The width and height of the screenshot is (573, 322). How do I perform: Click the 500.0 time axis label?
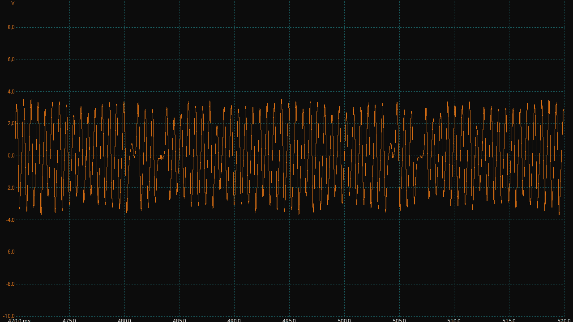click(x=344, y=320)
